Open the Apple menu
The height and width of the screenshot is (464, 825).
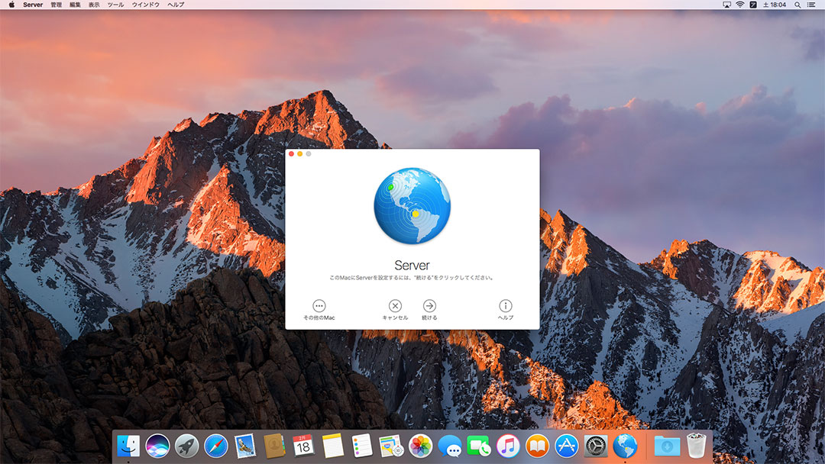point(11,5)
